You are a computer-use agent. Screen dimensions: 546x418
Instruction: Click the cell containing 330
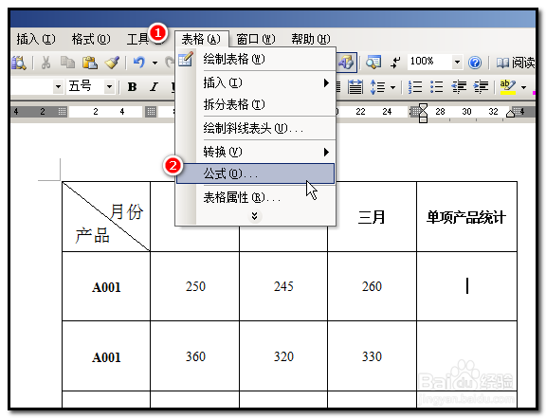click(x=372, y=356)
